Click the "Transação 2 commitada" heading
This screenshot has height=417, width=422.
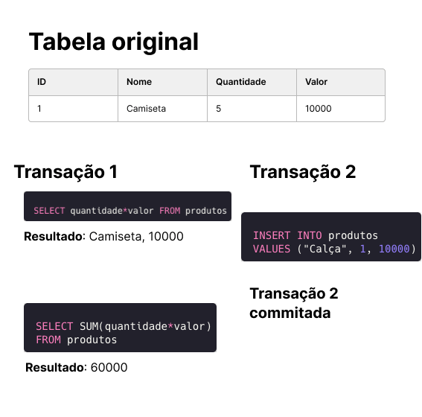[x=294, y=303]
